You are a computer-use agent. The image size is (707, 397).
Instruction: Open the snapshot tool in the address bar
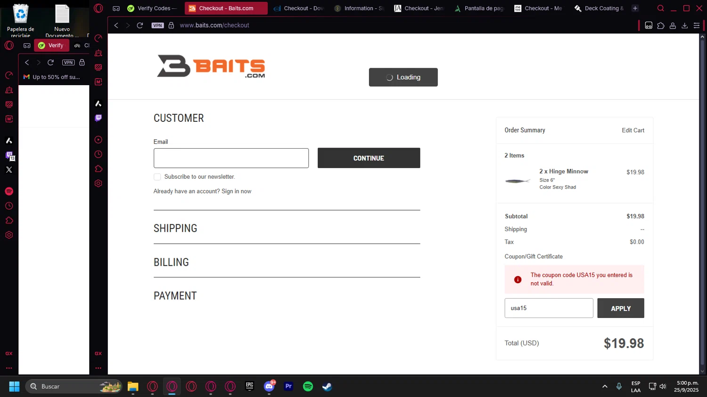tap(649, 25)
